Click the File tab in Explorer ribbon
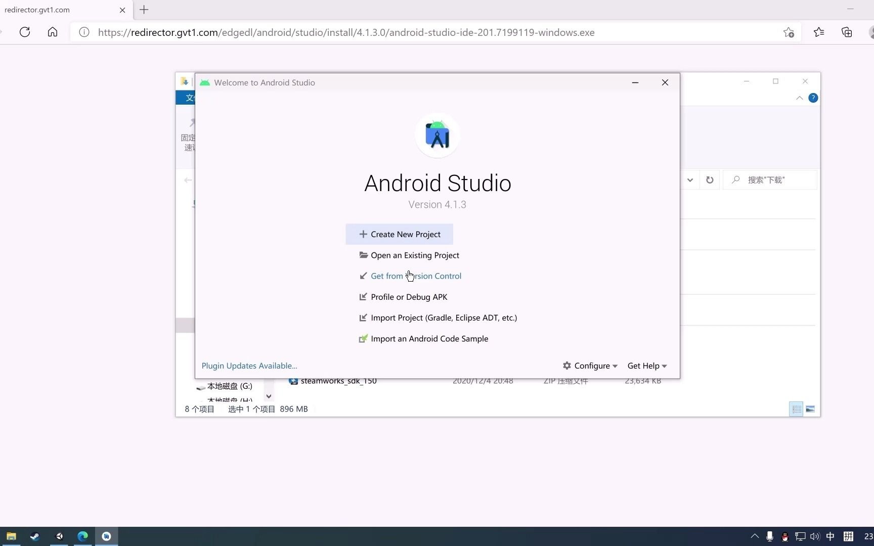 coord(186,98)
